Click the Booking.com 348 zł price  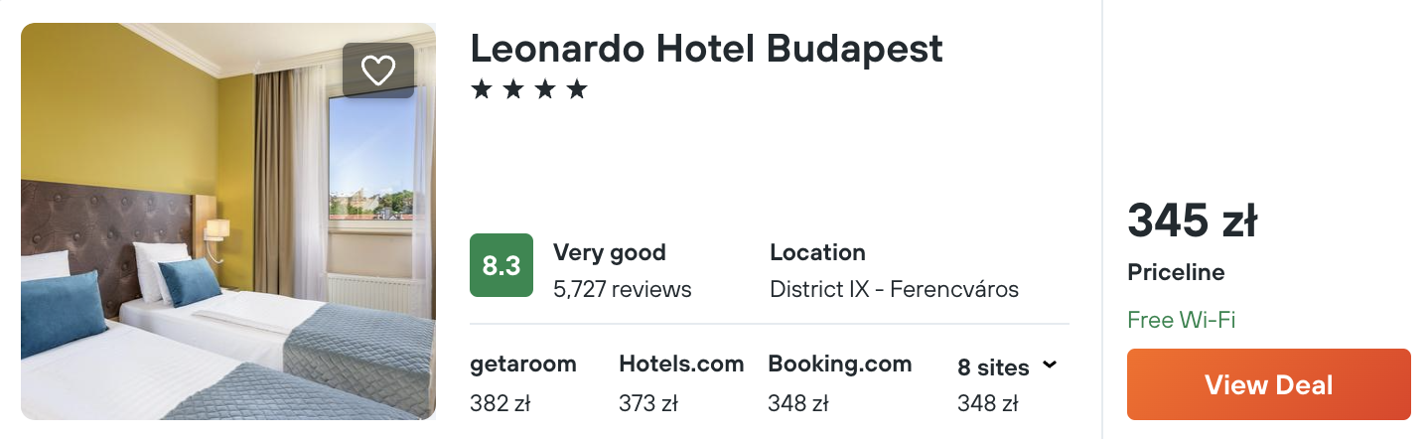pyautogui.click(x=798, y=403)
